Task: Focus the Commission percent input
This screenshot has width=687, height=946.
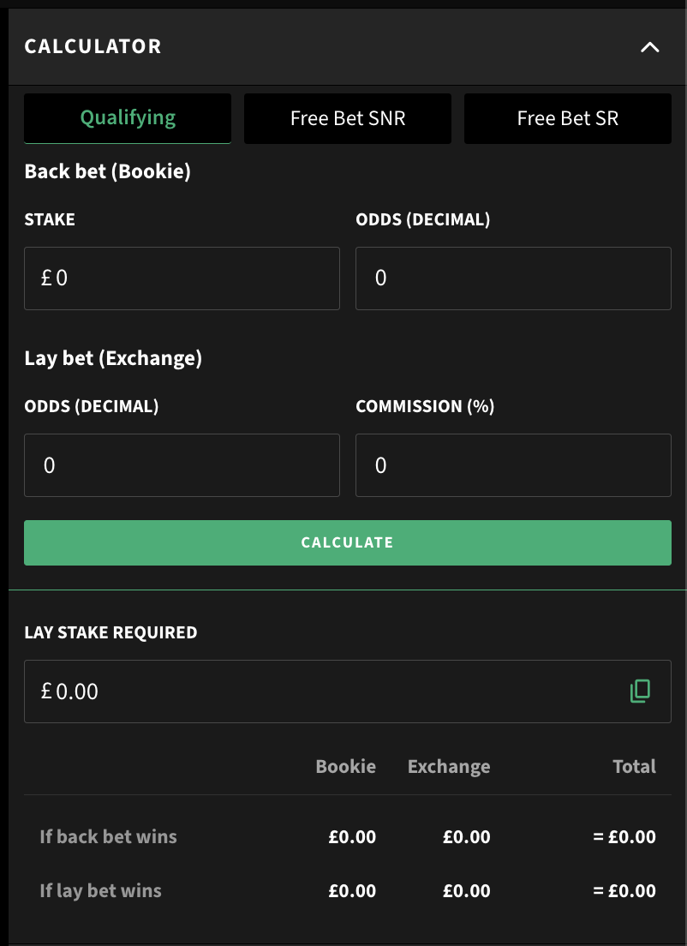Action: (512, 465)
